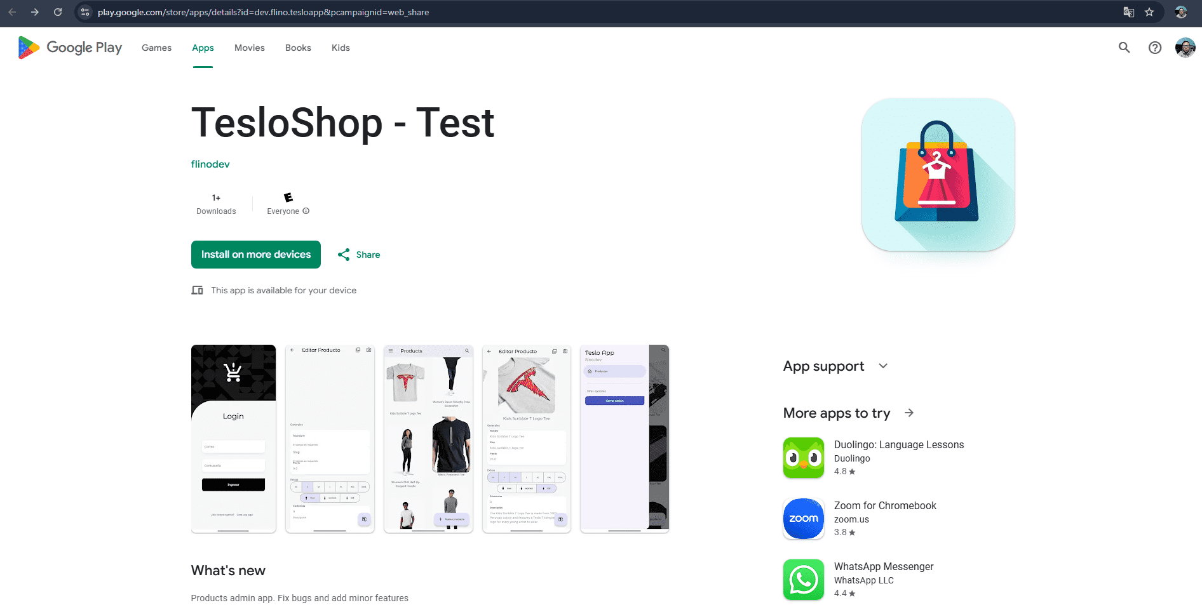Screen dimensions: 1202x612
Task: Open the flinodev developer link
Action: pyautogui.click(x=210, y=164)
